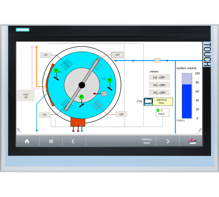This screenshot has height=197, width=219.
Task: Click the blue system volume level bar
Action: tap(187, 101)
